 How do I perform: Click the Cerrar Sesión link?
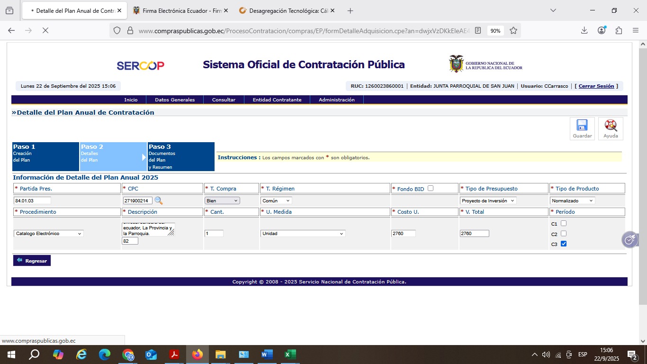tap(596, 86)
